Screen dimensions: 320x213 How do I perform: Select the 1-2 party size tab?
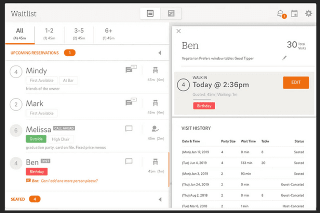49,33
